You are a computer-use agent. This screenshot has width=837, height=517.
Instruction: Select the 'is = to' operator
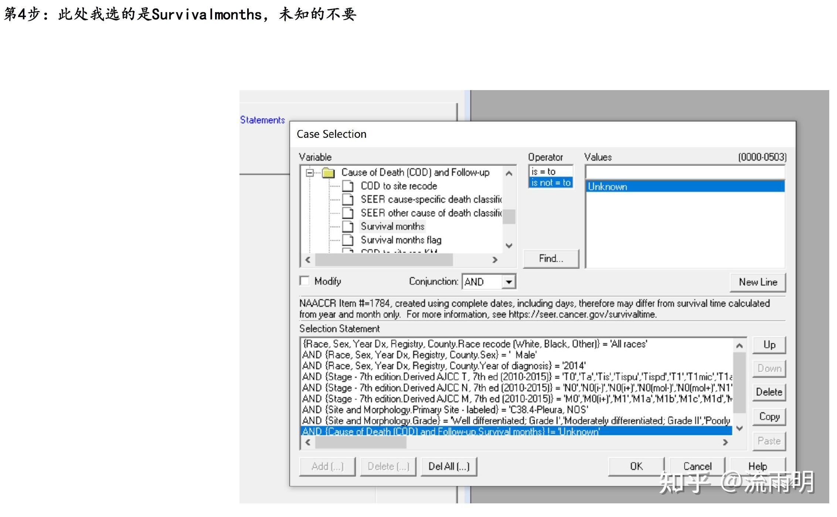coord(544,171)
